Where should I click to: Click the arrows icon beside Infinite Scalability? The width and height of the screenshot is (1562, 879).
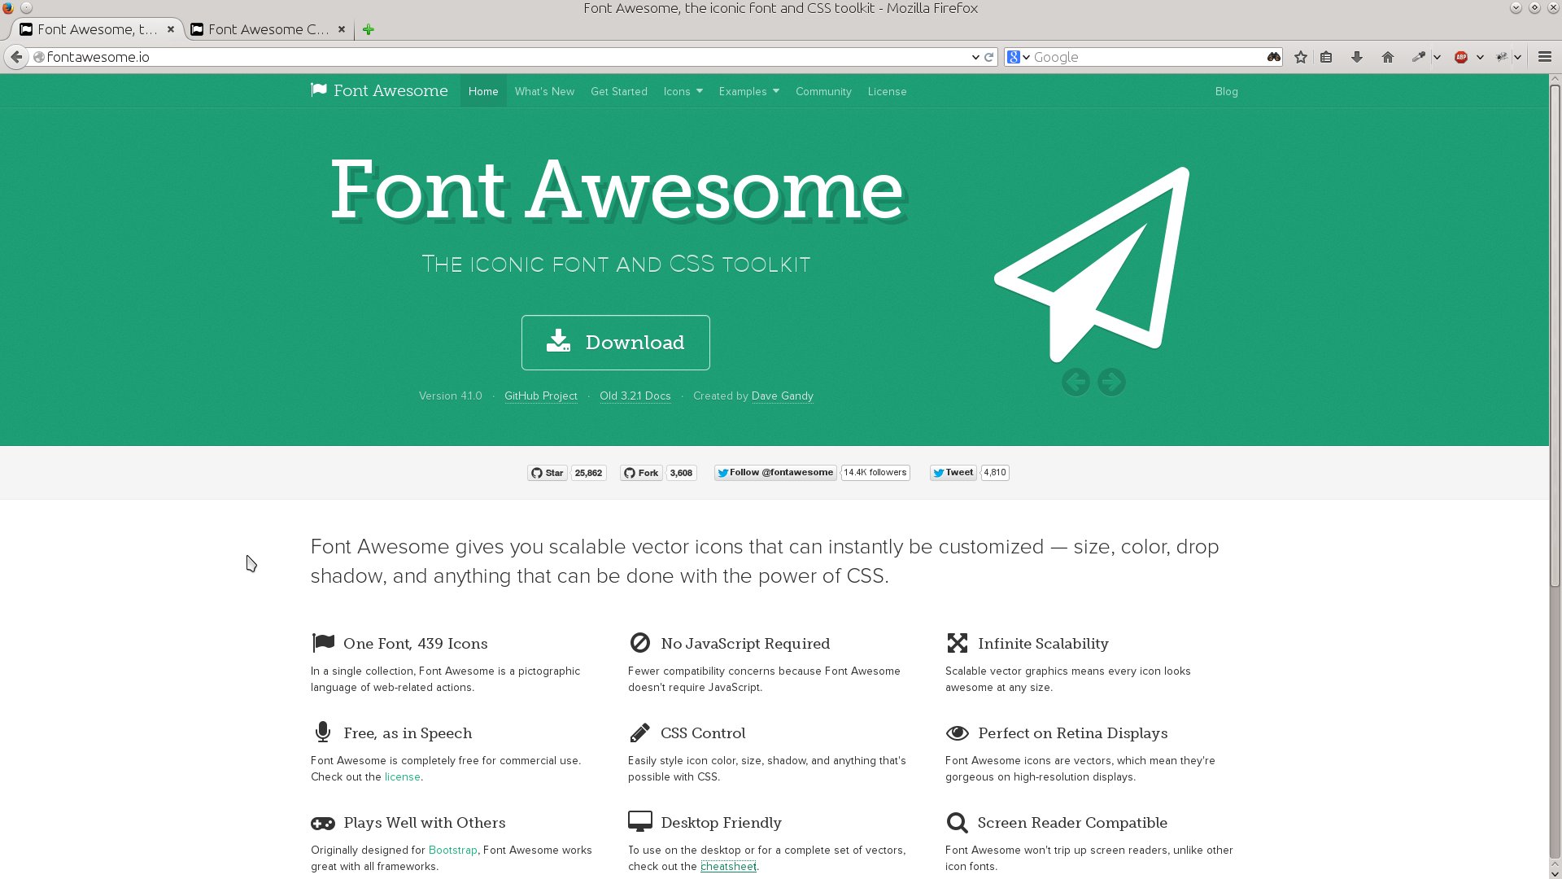958,643
